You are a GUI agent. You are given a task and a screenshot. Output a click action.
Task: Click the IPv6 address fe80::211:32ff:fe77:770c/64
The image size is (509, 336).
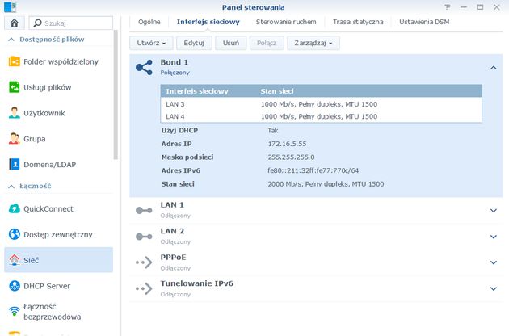click(313, 170)
